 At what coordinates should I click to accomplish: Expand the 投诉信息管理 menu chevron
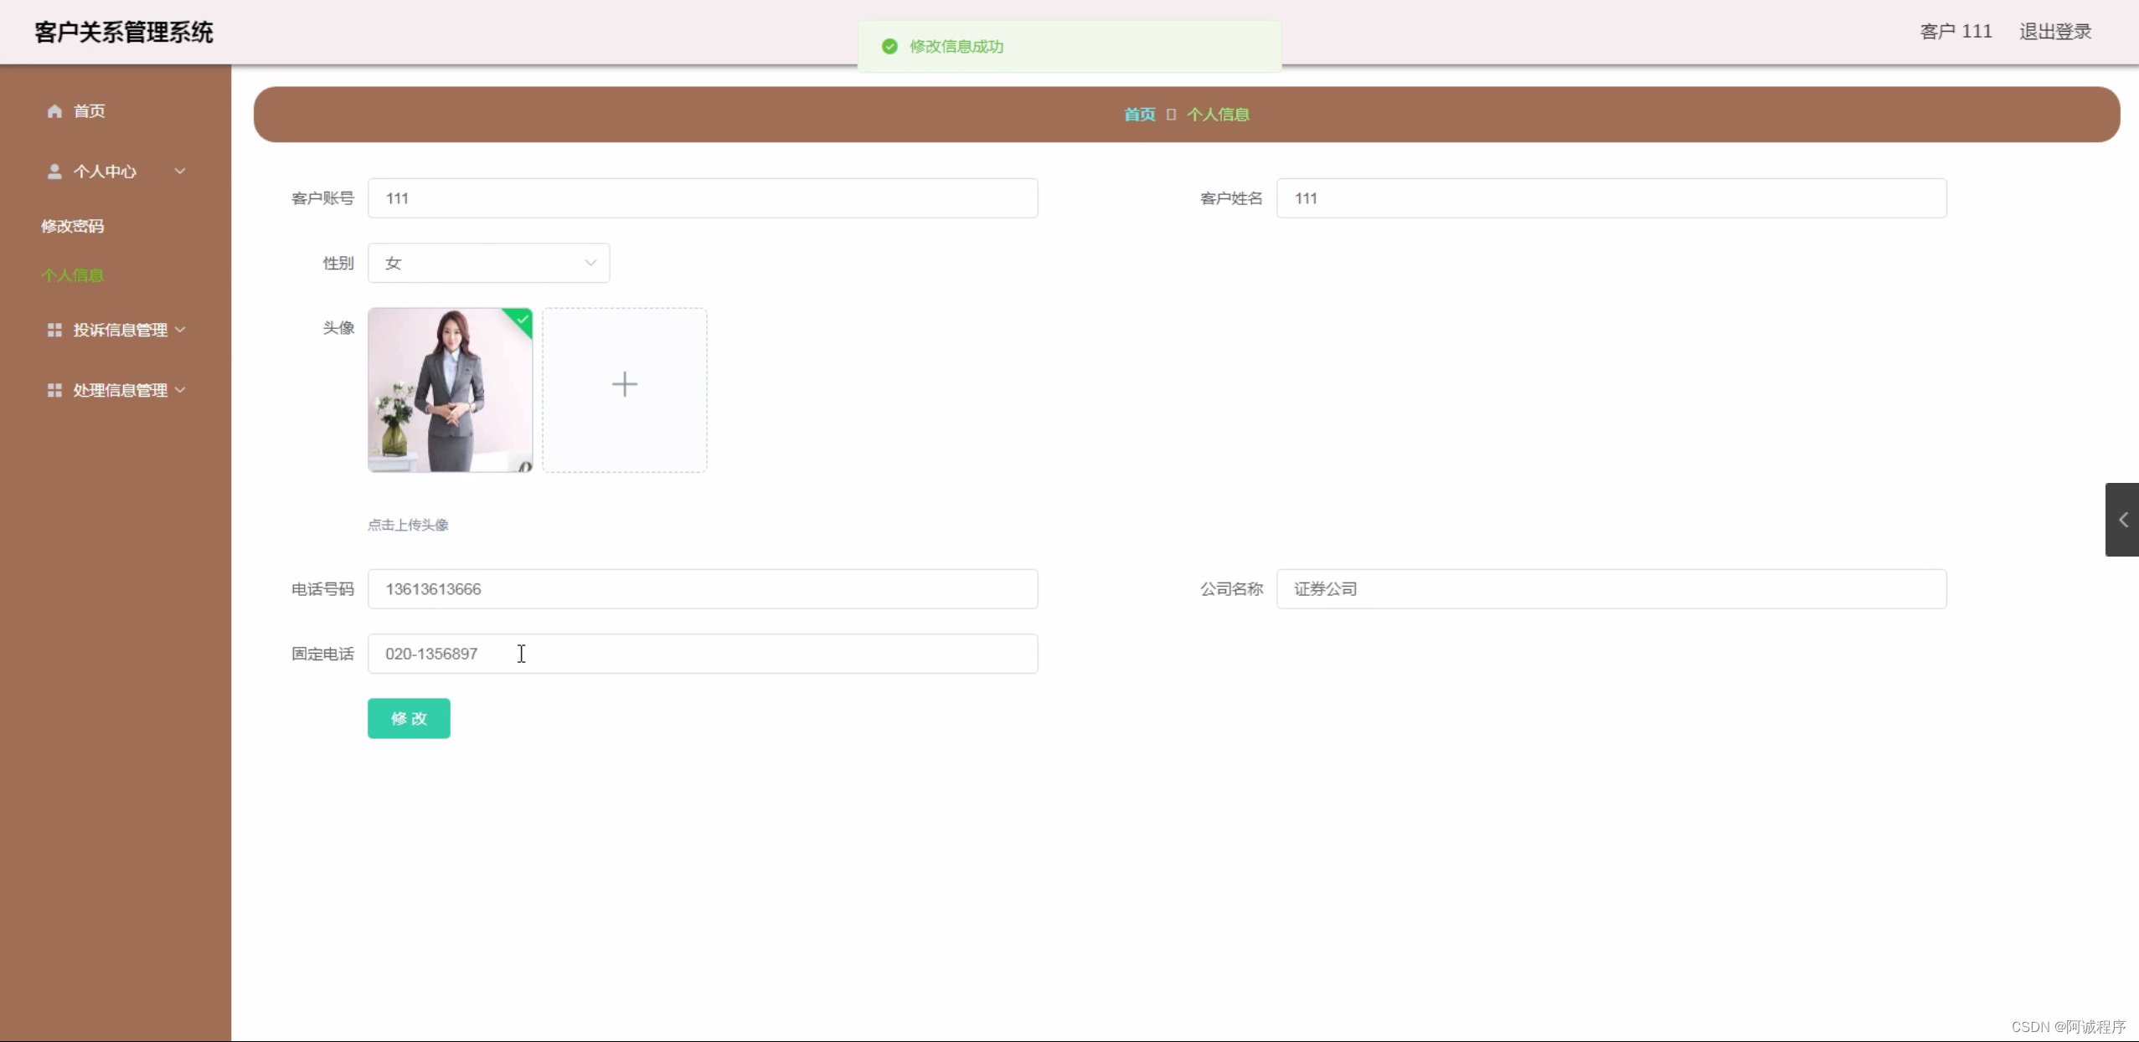181,329
